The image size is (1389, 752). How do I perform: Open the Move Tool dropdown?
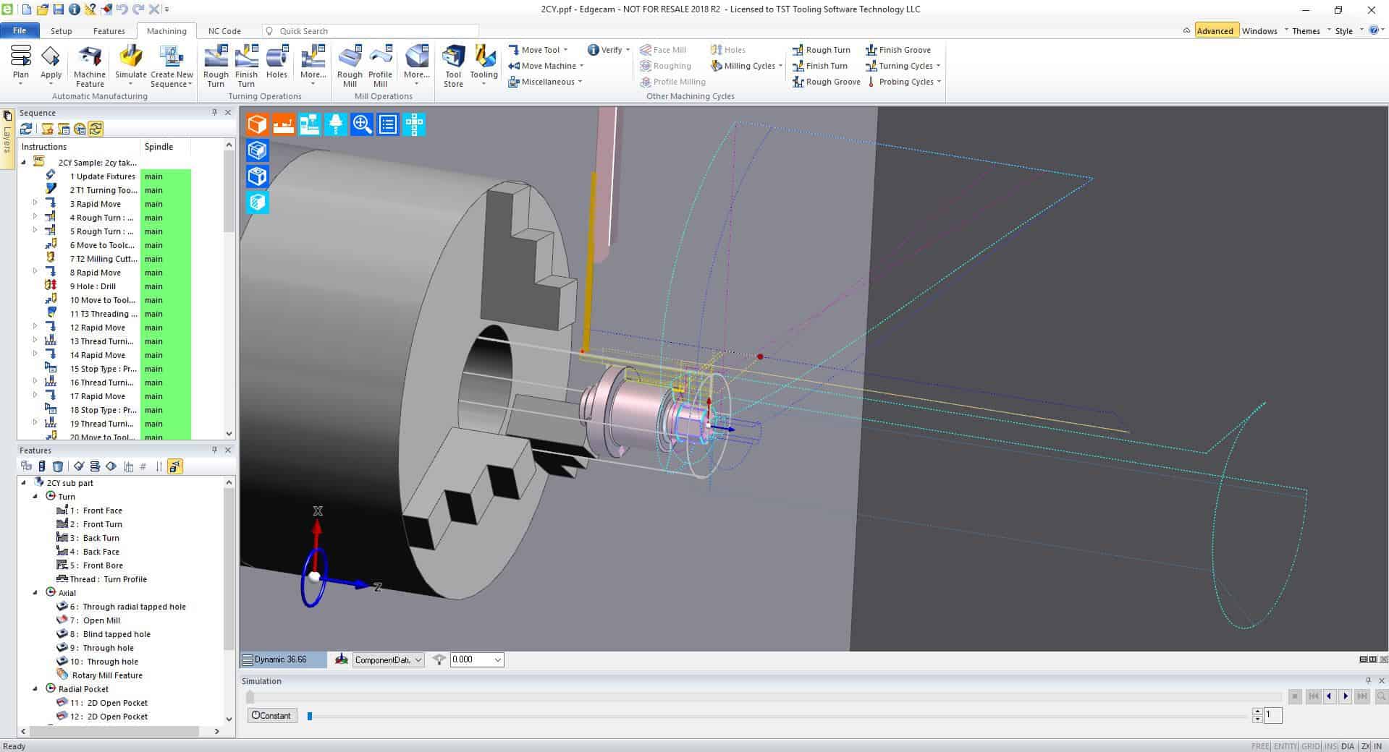point(538,50)
